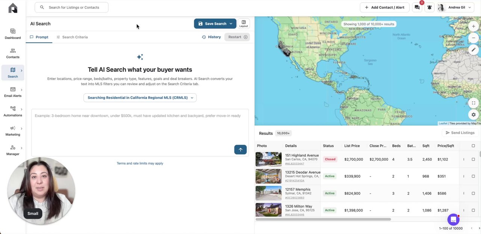Open the Dashboard page
This screenshot has height=234, width=481.
tap(13, 34)
